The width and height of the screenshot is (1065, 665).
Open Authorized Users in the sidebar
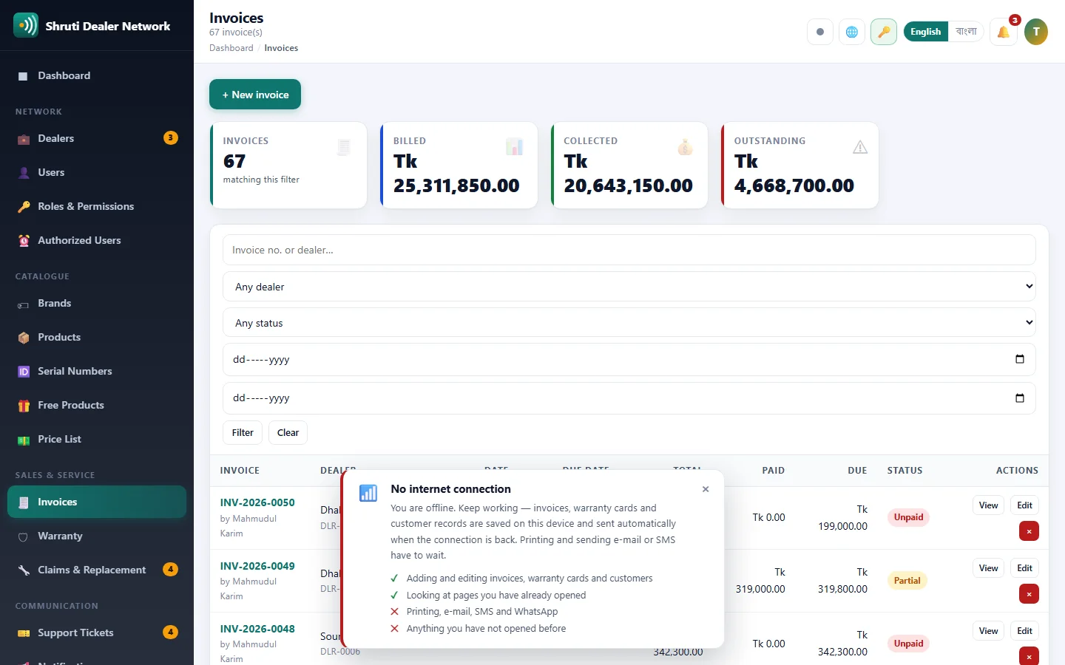point(97,240)
